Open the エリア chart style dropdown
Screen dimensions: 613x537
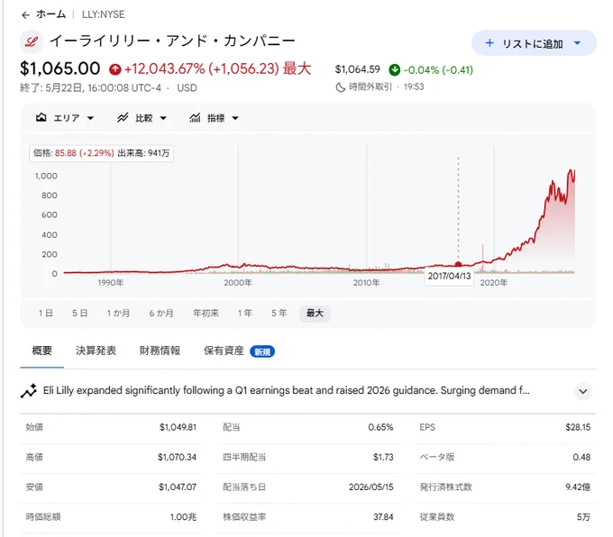click(65, 118)
